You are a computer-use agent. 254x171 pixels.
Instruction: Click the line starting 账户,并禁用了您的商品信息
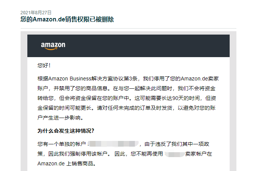[x=126, y=88]
